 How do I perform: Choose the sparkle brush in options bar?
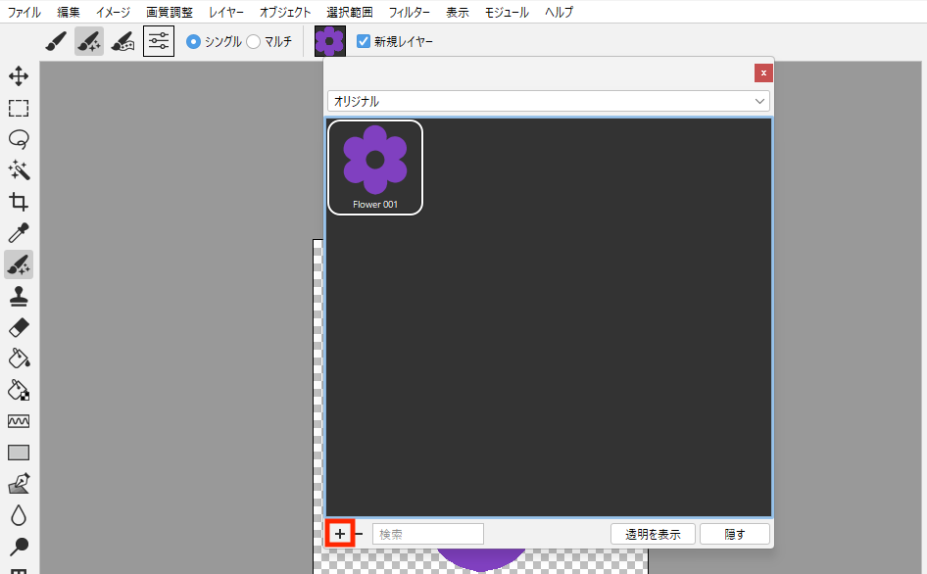click(89, 41)
